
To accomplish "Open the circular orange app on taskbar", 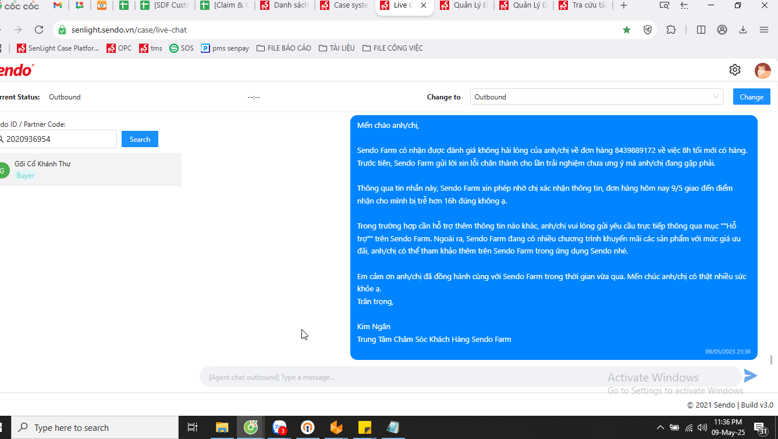I will (307, 427).
